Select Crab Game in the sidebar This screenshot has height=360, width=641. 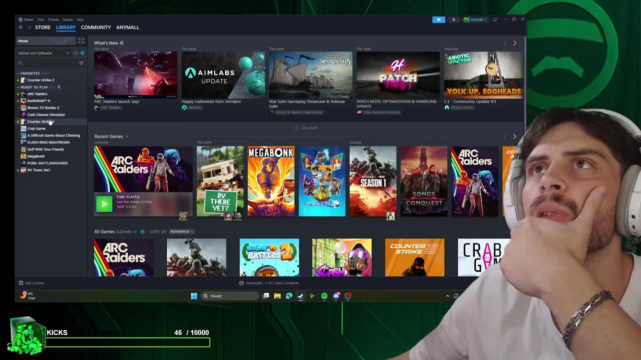coord(36,128)
